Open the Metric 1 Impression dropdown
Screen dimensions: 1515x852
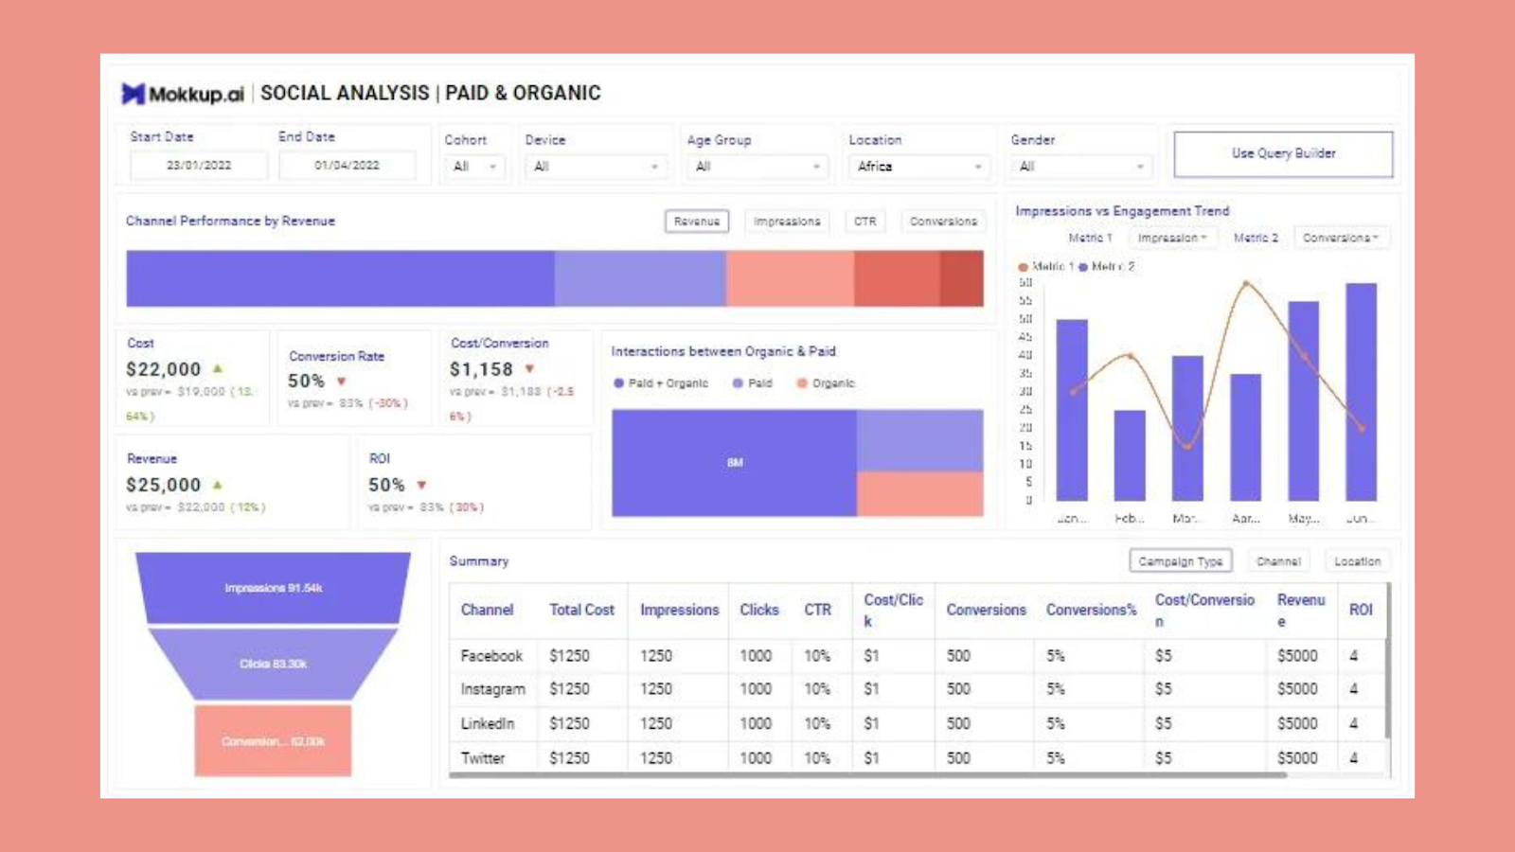tap(1172, 238)
